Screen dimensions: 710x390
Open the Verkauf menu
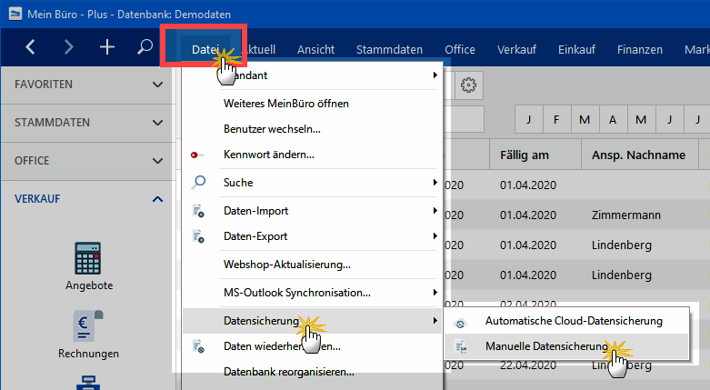click(x=516, y=49)
